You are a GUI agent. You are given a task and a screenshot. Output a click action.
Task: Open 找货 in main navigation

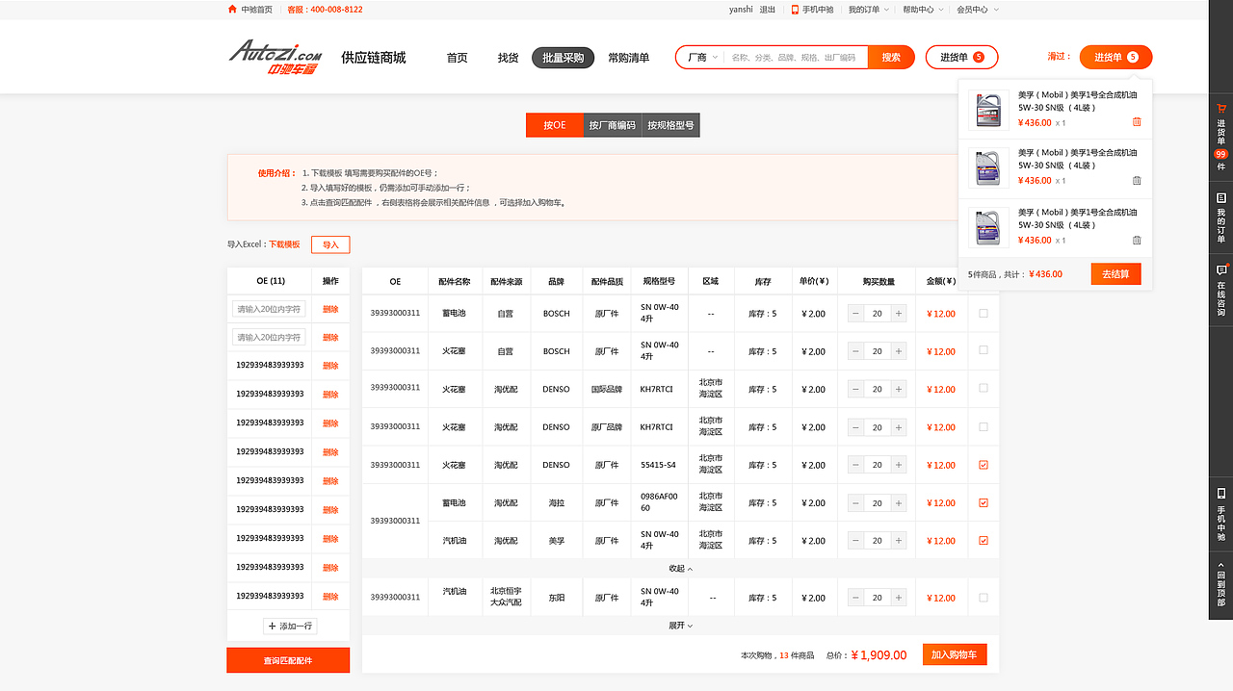point(509,58)
